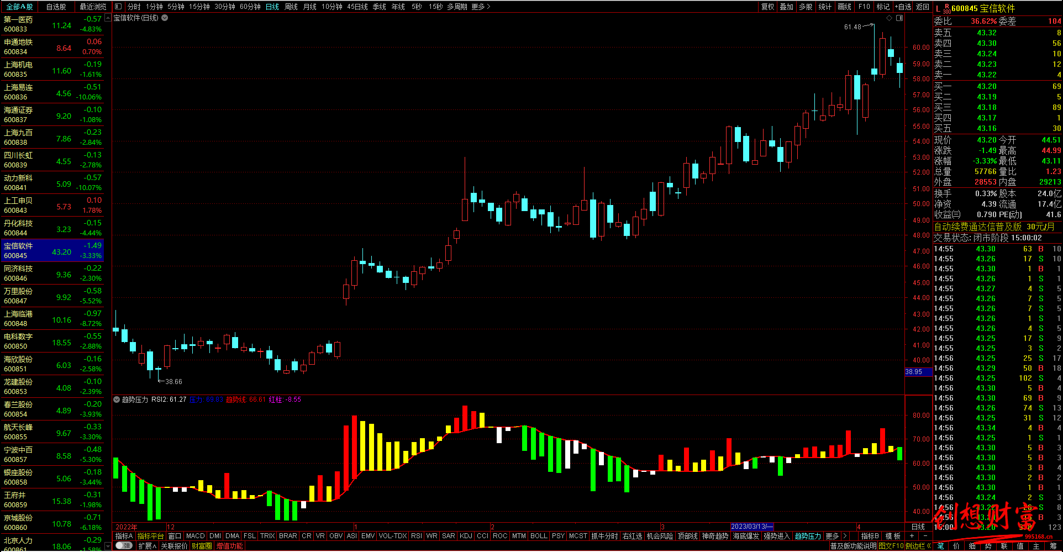Click the minus button to remove indicator panel
The width and height of the screenshot is (1063, 552).
(925, 536)
